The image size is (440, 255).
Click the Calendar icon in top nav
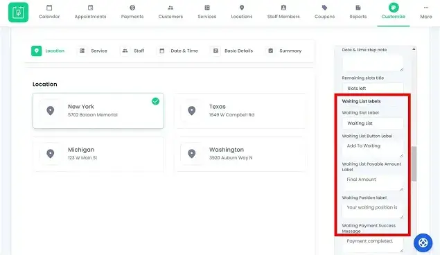pos(49,8)
